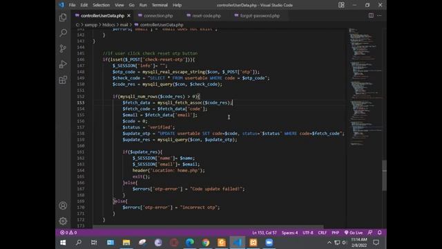442x249 pixels.
Task: Open the Selection menu
Action: [102, 5]
